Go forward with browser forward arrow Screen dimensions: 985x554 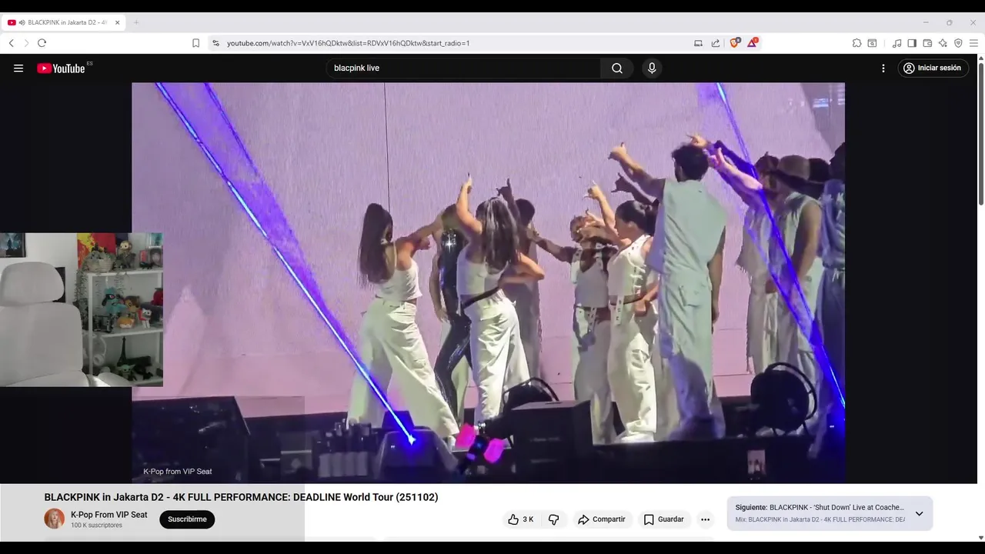[26, 43]
